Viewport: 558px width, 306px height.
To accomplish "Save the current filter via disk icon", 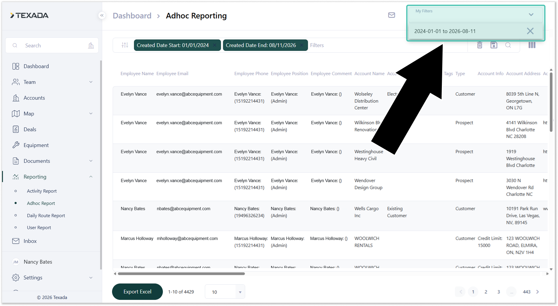I will [494, 45].
